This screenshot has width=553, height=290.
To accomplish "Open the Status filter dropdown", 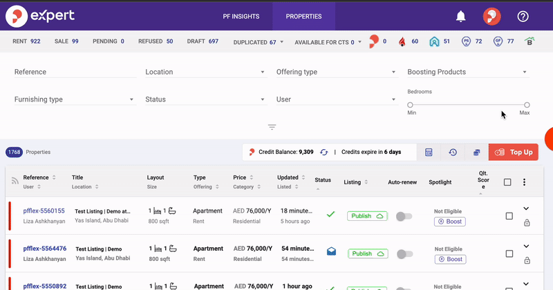I will point(206,99).
